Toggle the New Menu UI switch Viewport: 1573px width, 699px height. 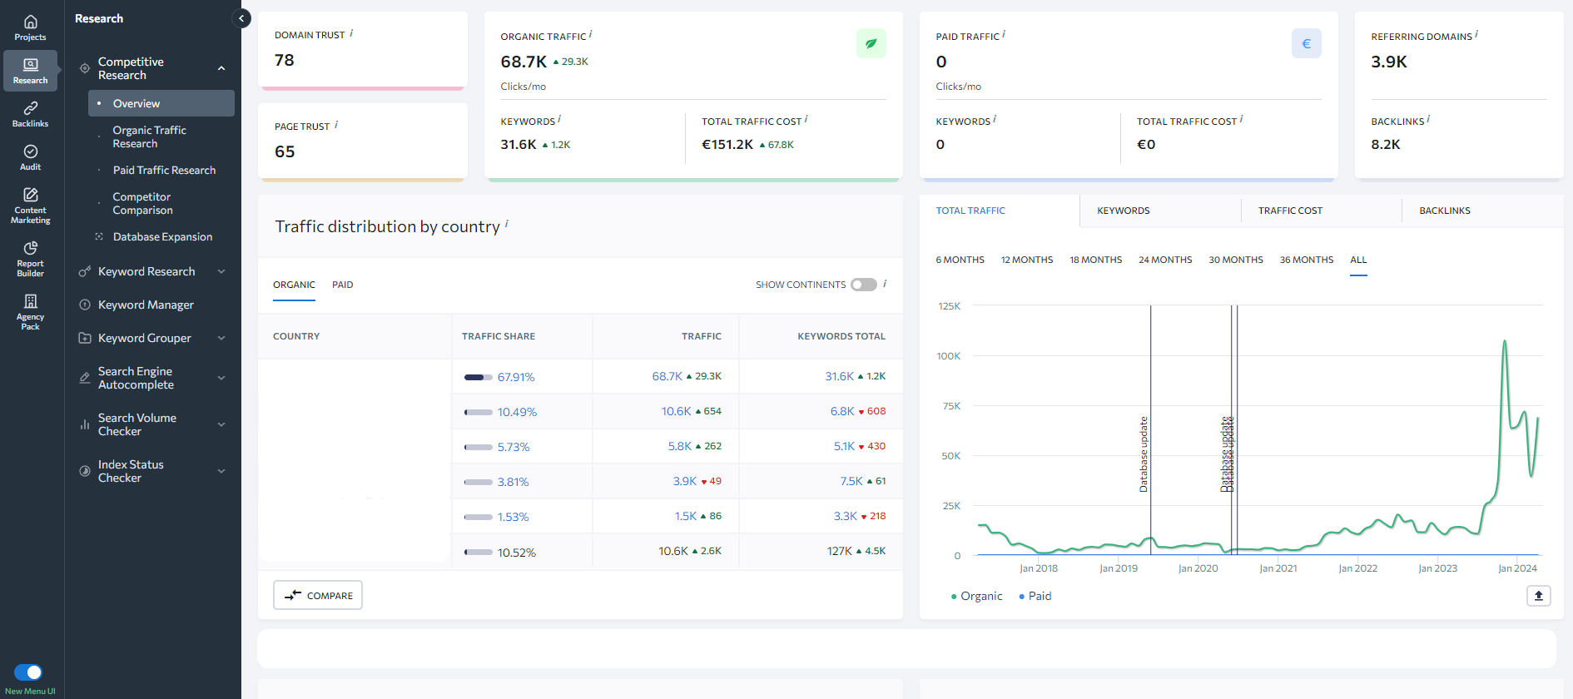[28, 672]
